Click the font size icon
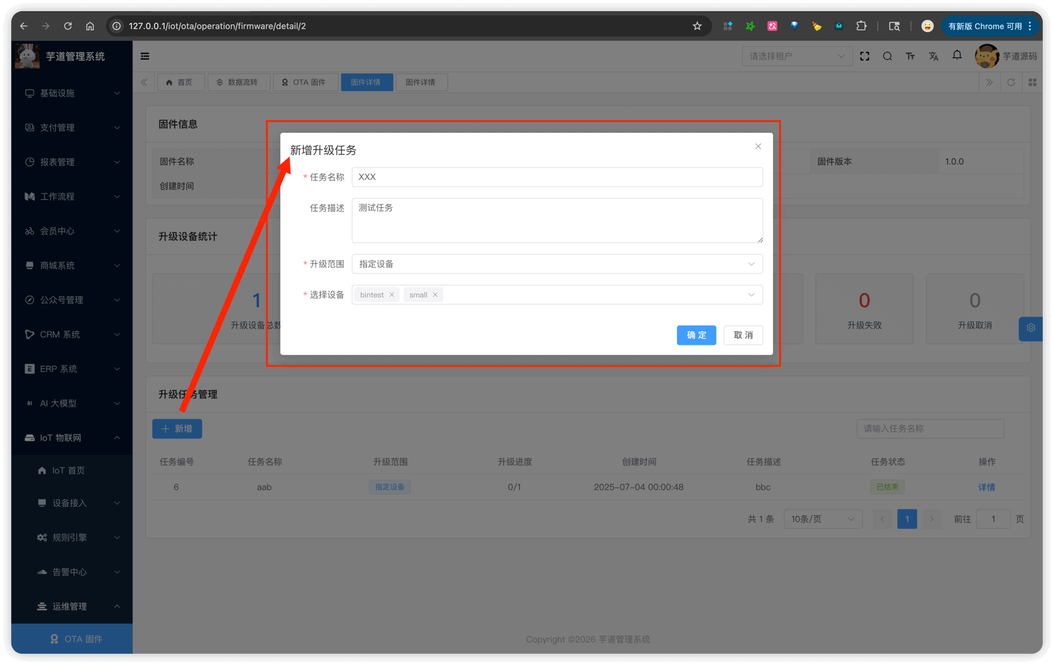1054x665 pixels. pyautogui.click(x=910, y=56)
